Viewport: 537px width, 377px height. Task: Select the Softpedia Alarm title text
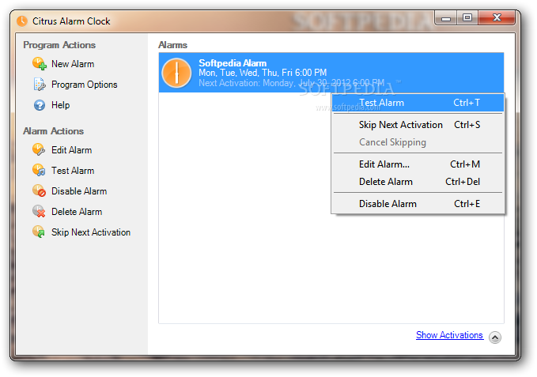233,63
